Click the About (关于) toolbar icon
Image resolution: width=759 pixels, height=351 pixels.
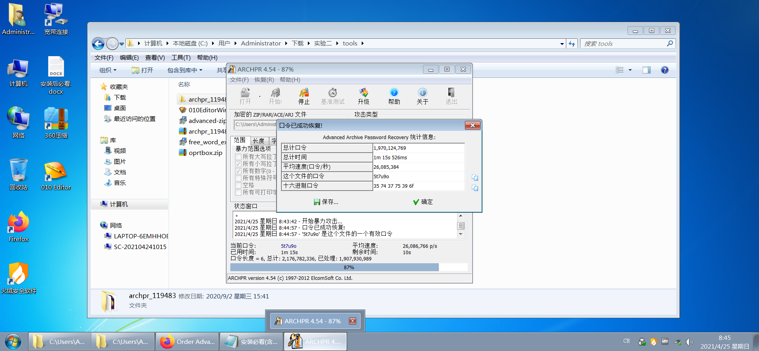tap(422, 96)
